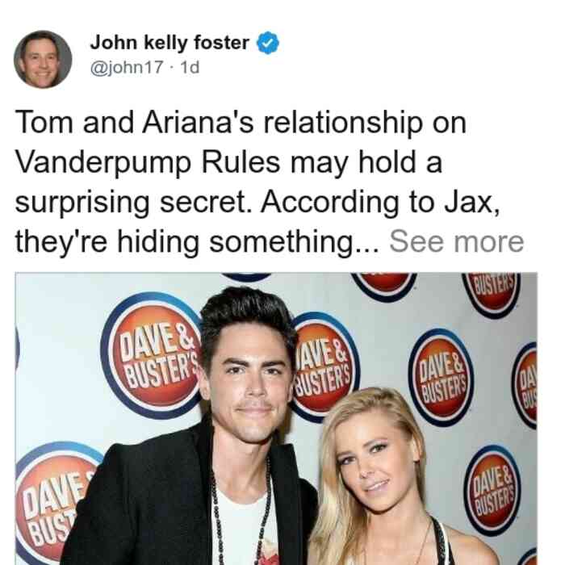565x565 pixels.
Task: Visit the @john17 handle link
Action: [127, 67]
